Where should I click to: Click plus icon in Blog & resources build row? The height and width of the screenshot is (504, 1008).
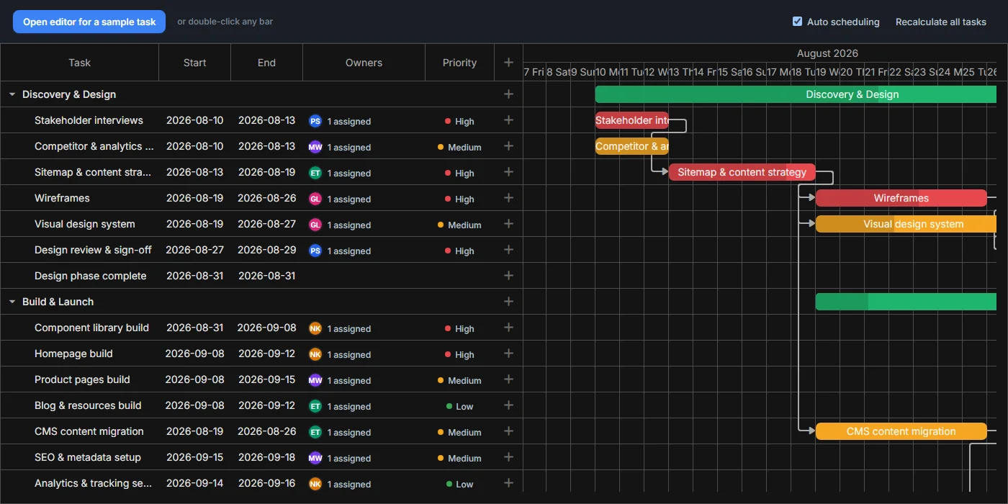tap(508, 405)
